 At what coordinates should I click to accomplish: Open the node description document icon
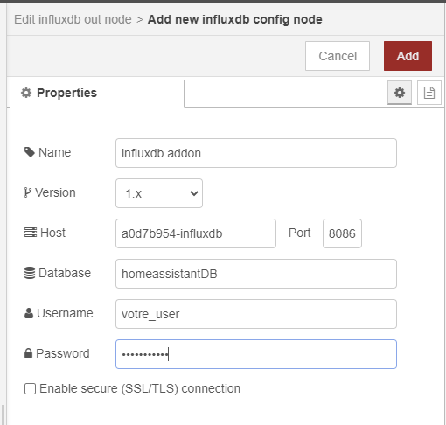429,93
